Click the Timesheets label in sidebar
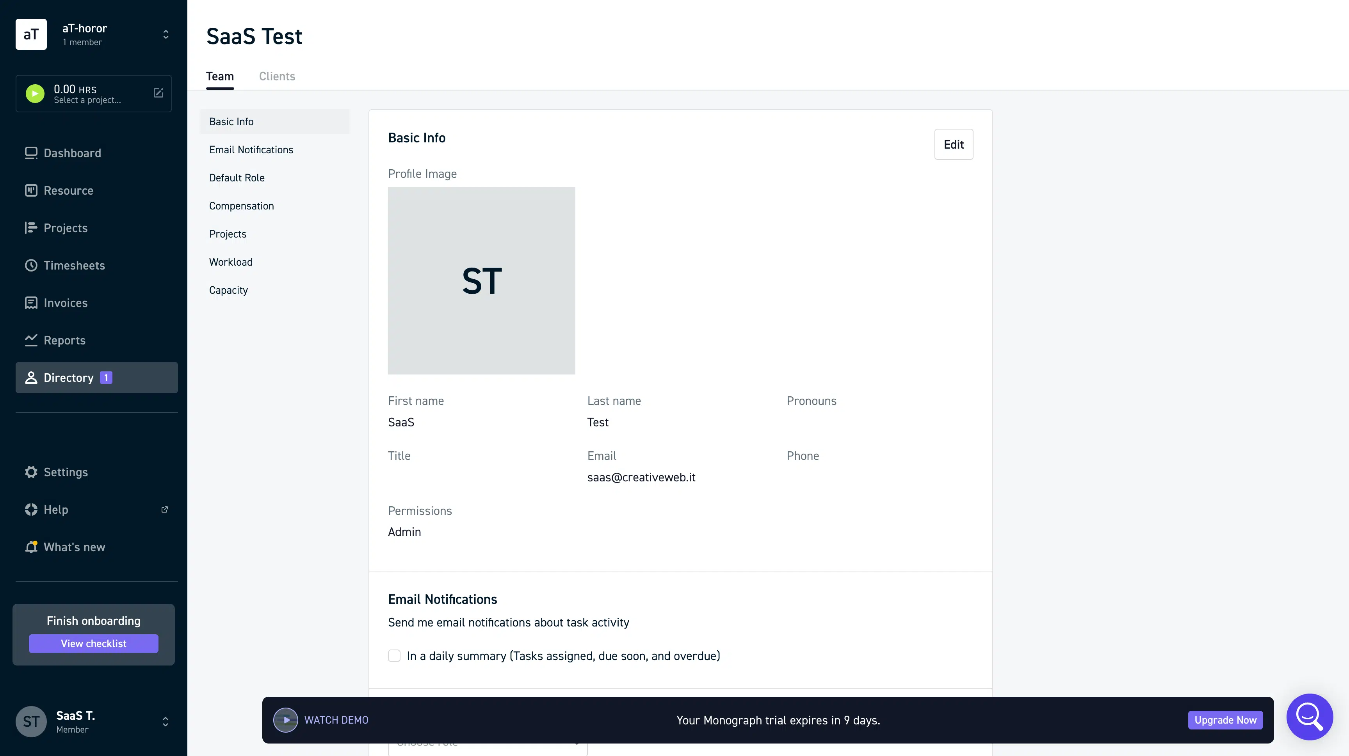This screenshot has height=756, width=1349. 75,265
